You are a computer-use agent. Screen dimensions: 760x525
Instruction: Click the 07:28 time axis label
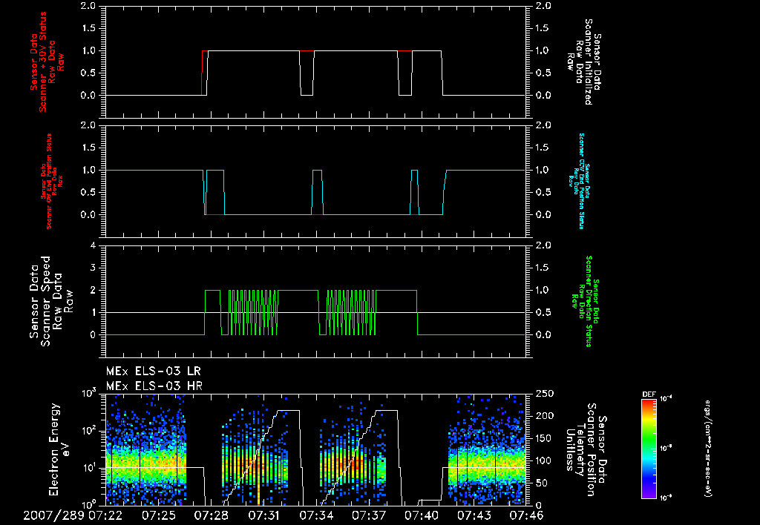coord(211,515)
